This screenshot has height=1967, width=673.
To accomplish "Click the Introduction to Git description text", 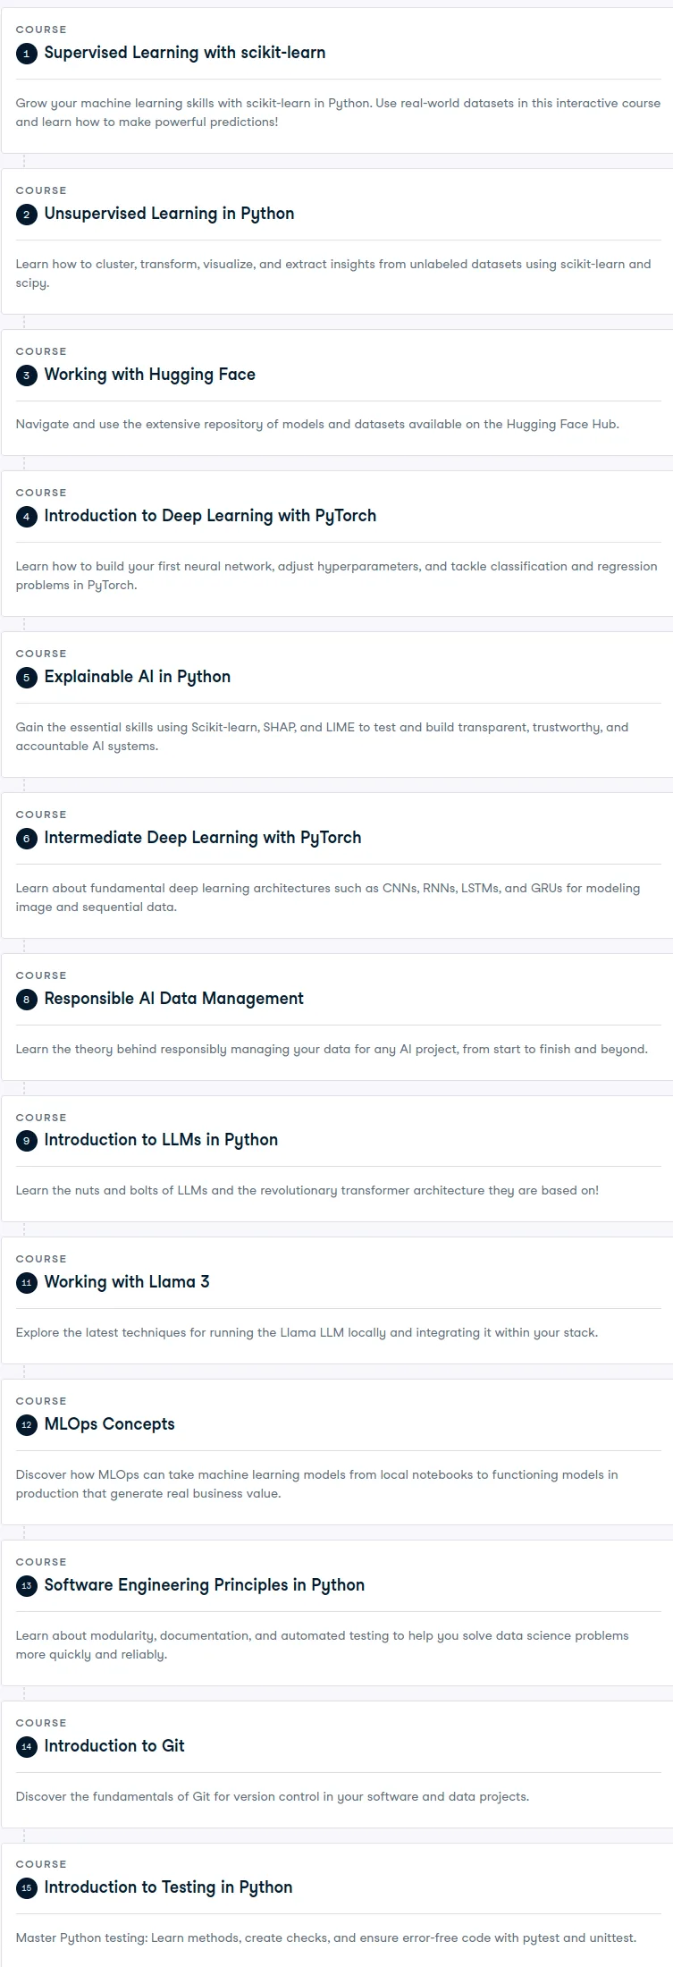I will click(x=273, y=1796).
